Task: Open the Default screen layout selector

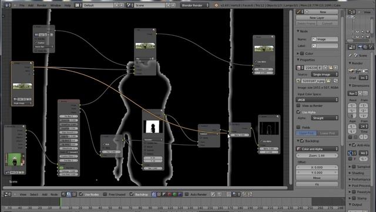Action: click(x=98, y=5)
